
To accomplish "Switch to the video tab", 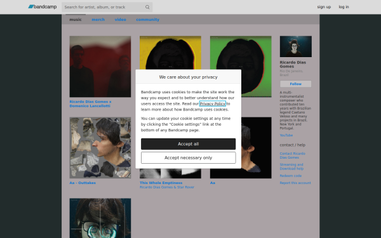I will [x=120, y=20].
